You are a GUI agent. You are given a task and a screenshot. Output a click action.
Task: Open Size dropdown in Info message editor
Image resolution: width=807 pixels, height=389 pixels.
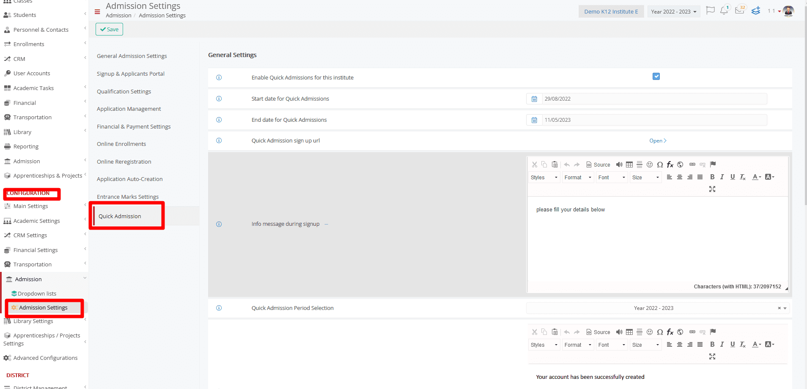(x=646, y=178)
